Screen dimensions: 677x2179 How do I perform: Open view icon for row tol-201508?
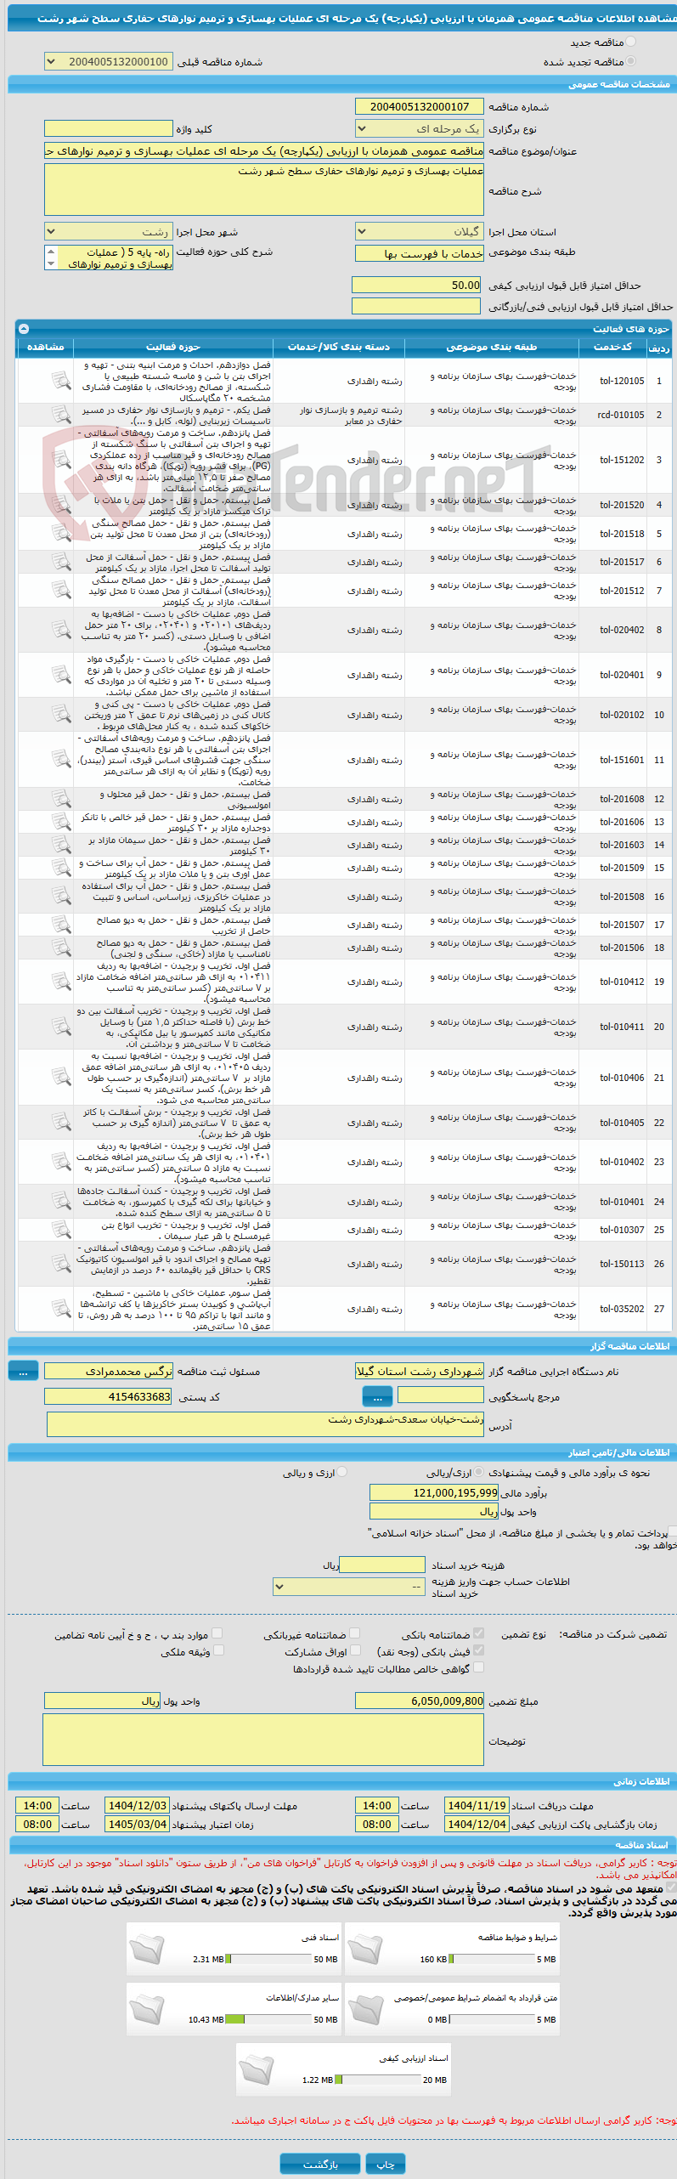tap(61, 897)
